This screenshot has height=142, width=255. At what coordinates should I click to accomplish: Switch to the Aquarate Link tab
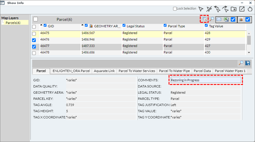point(104,71)
